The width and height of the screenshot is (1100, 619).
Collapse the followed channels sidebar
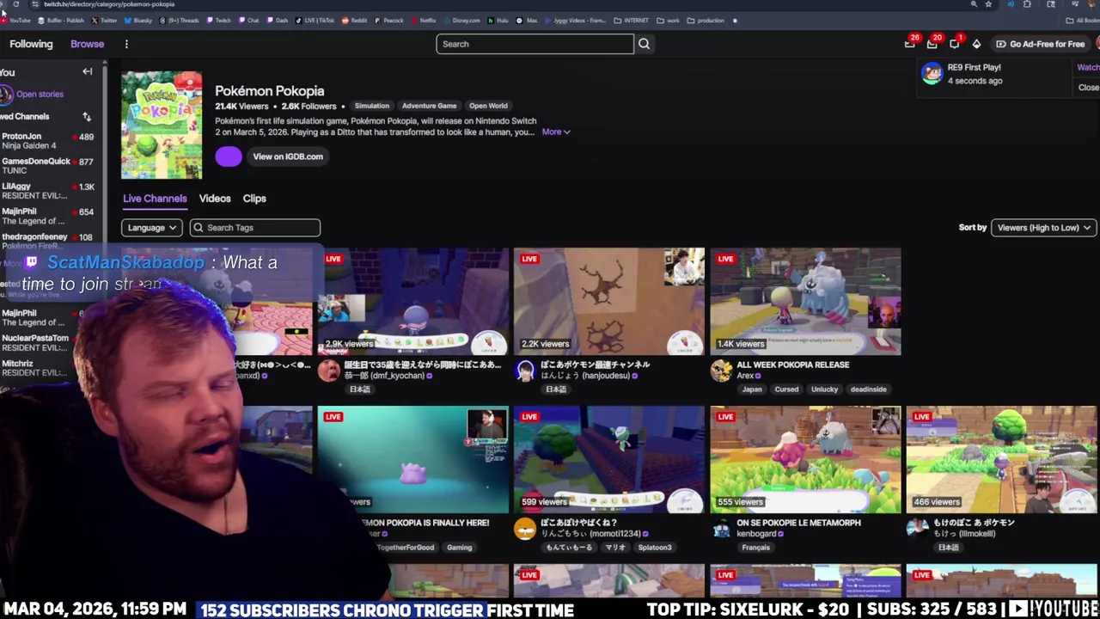87,72
